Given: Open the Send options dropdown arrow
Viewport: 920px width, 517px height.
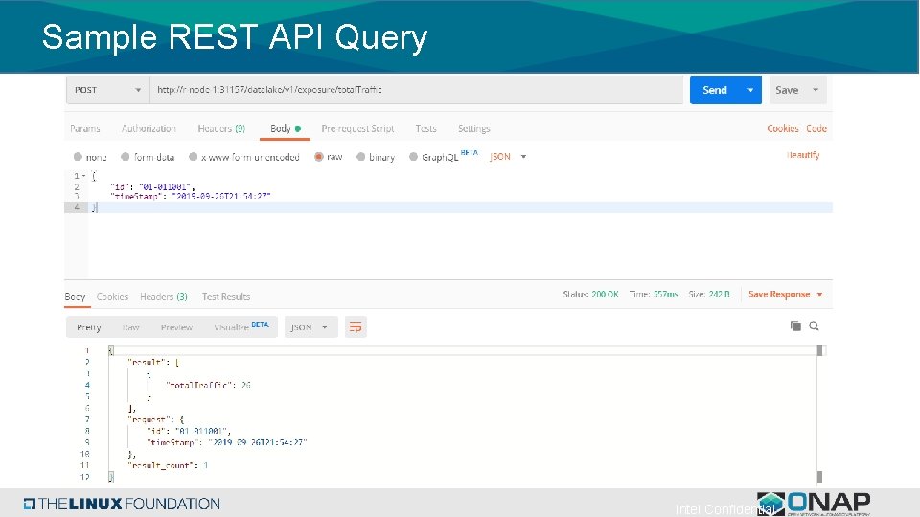Looking at the screenshot, I should point(750,90).
